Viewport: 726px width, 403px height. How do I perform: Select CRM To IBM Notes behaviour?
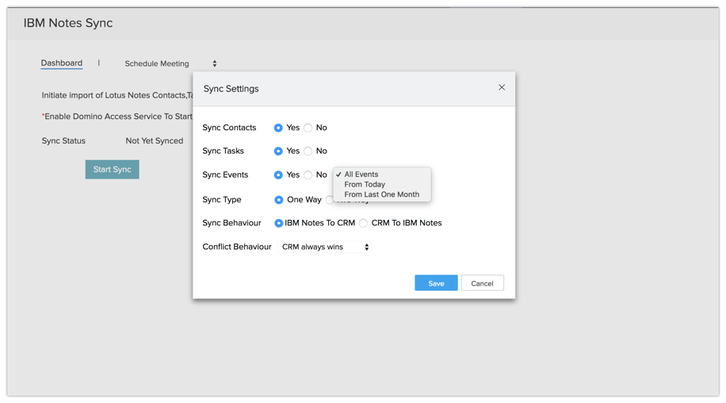point(364,223)
